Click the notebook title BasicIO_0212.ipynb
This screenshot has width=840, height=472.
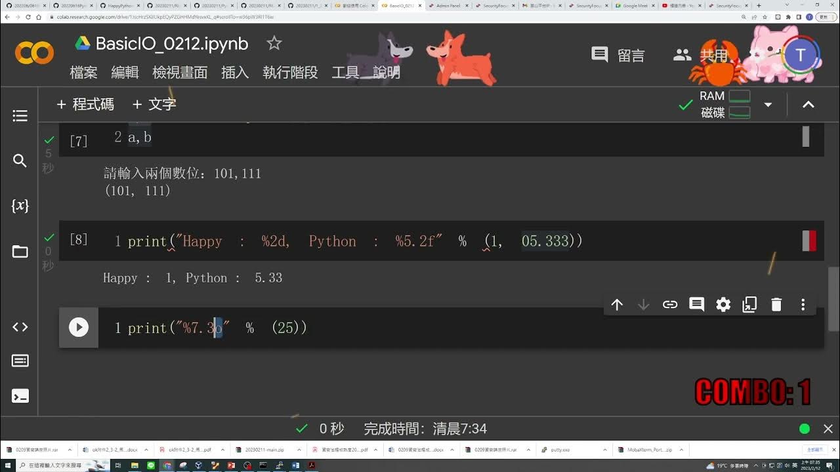pos(172,44)
